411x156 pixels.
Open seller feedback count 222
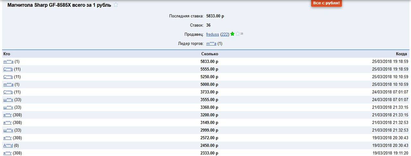(x=225, y=34)
